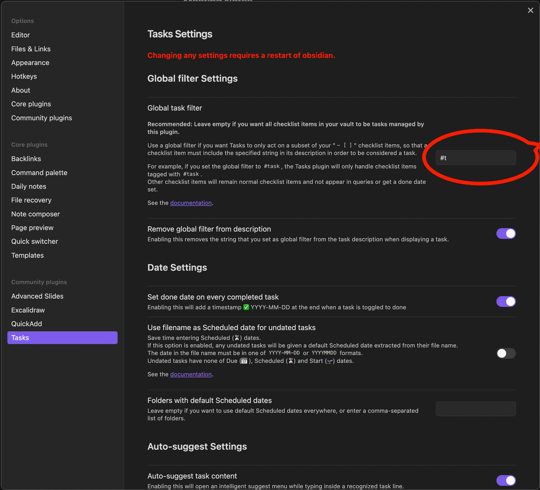Open documentation link under Scheduled date option
This screenshot has height=490, width=540.
[191, 374]
